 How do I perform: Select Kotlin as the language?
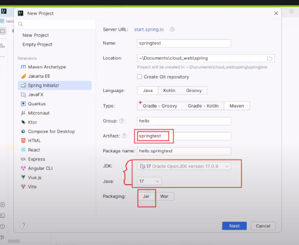point(169,91)
